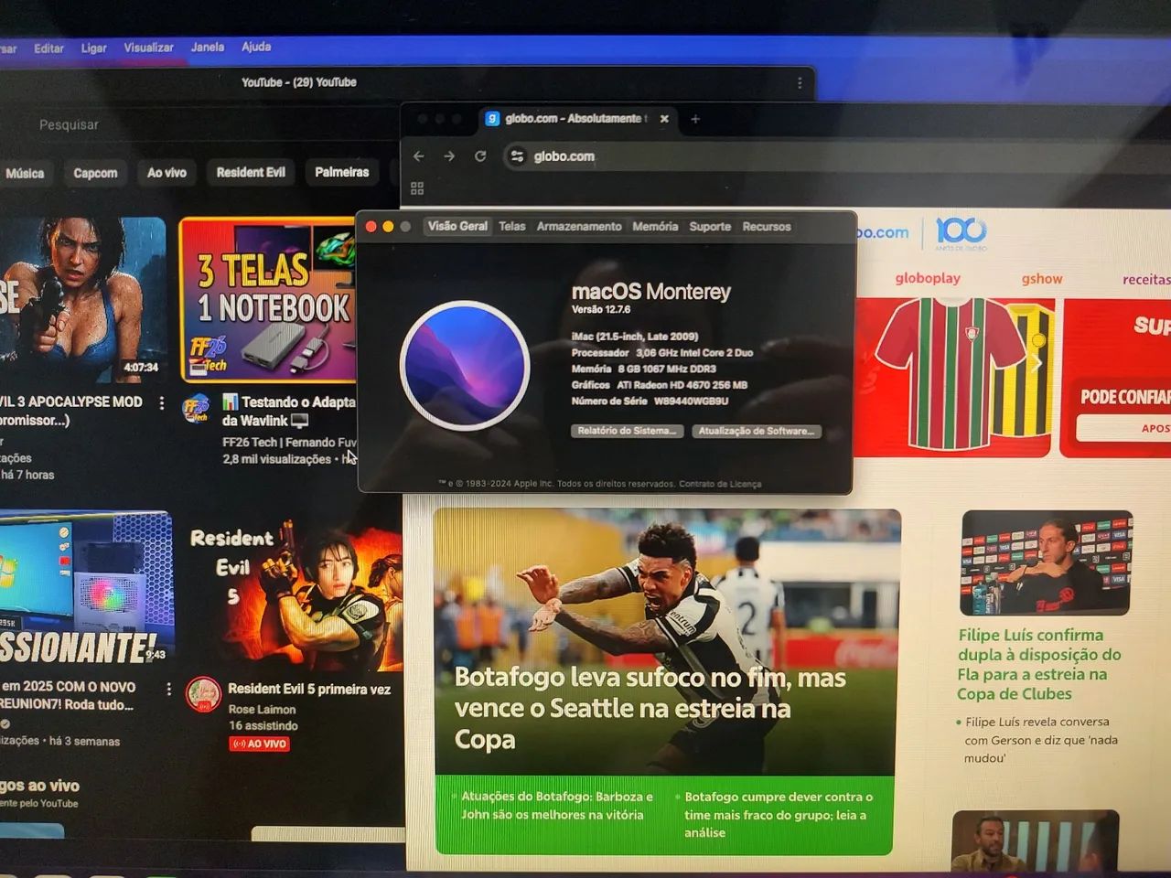Click the globo.com site logo
The height and width of the screenshot is (878, 1171).
tap(882, 232)
